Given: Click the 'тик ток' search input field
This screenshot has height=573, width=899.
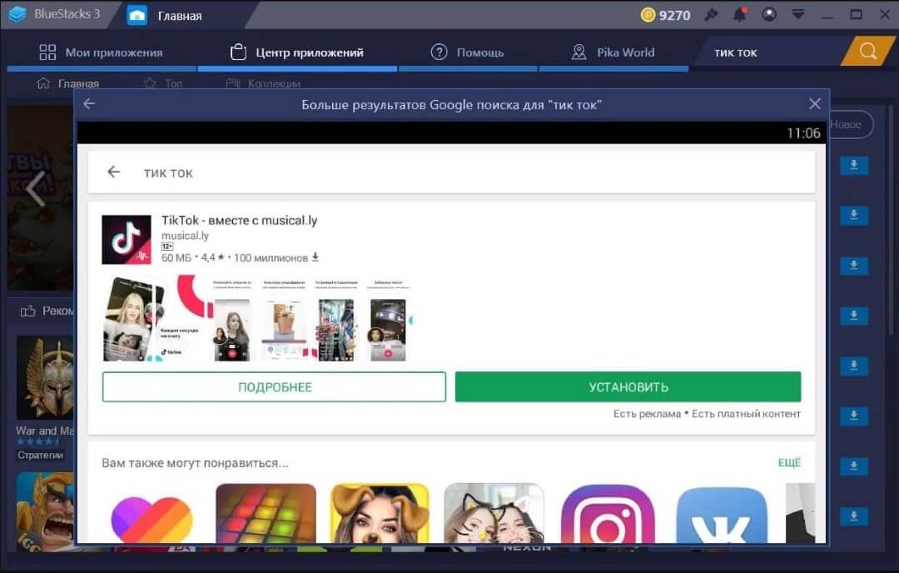Looking at the screenshot, I should tap(466, 172).
